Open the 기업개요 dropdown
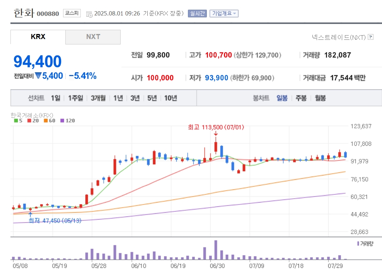 224,14
